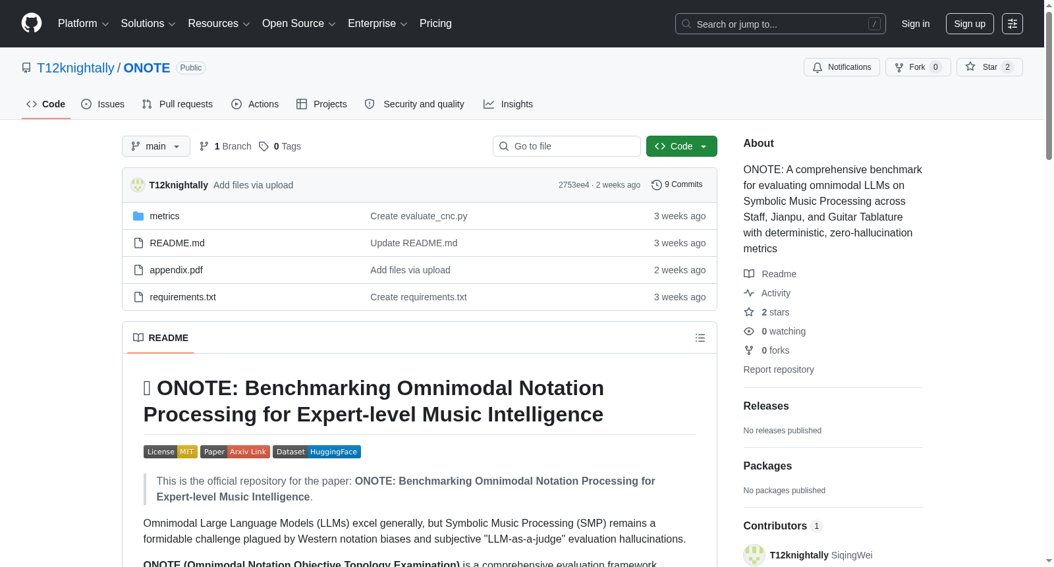Open the ONOTE repository name link

(x=147, y=68)
